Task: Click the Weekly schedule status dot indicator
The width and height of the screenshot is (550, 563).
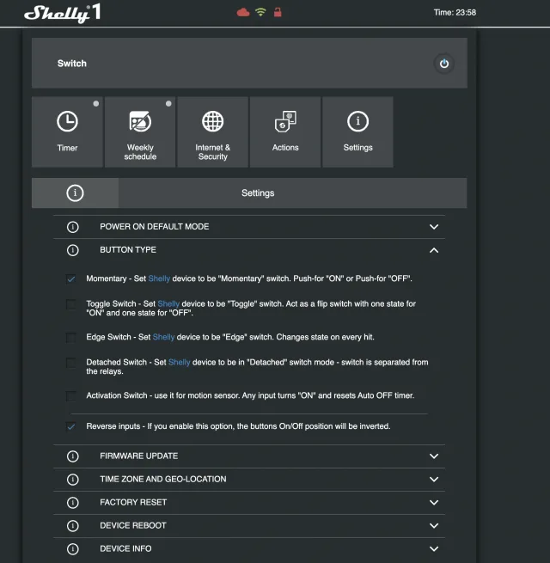Action: [168, 104]
